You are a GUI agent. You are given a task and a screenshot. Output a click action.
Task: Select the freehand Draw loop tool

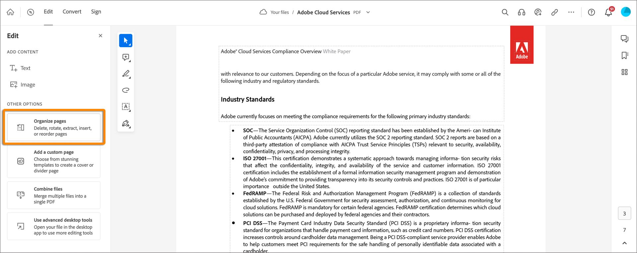[x=126, y=90]
